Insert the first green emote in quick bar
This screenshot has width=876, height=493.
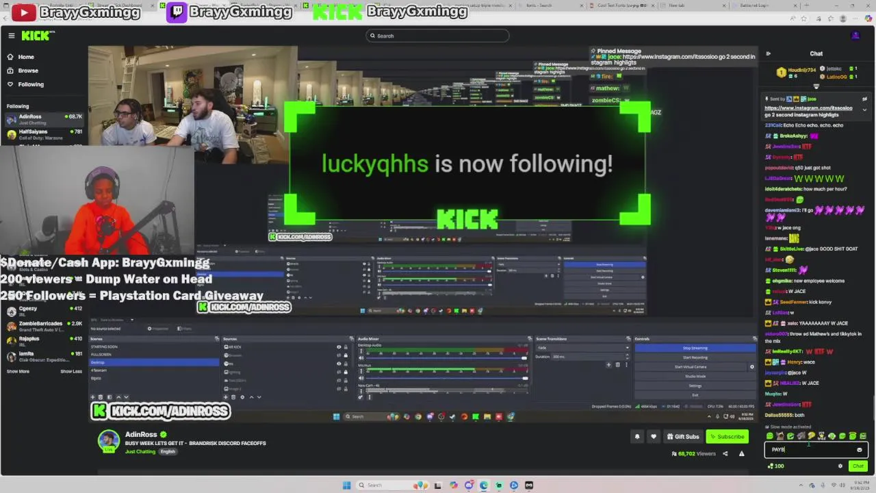point(770,435)
